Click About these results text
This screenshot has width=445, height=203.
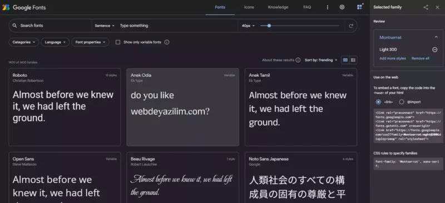[x=278, y=60]
